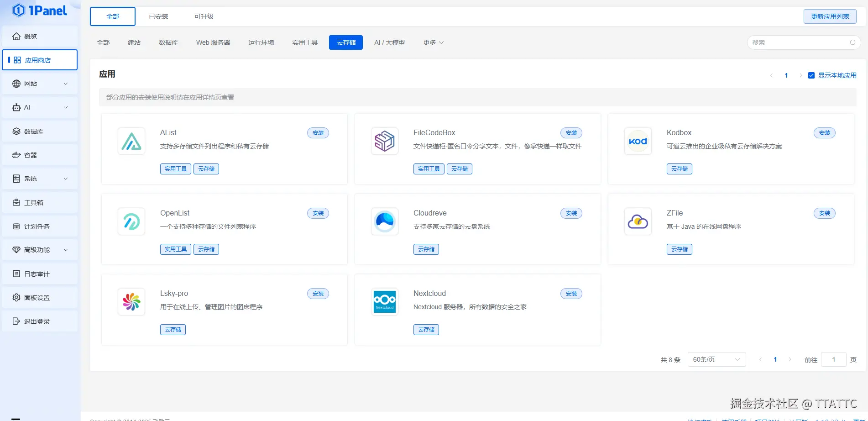868x421 pixels.
Task: Expand the AI sidebar submenu
Action: click(66, 107)
